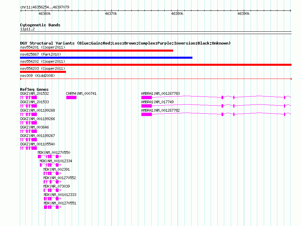
Task: Click the MDK|NM_002391 transcript label
Action: click(56, 169)
